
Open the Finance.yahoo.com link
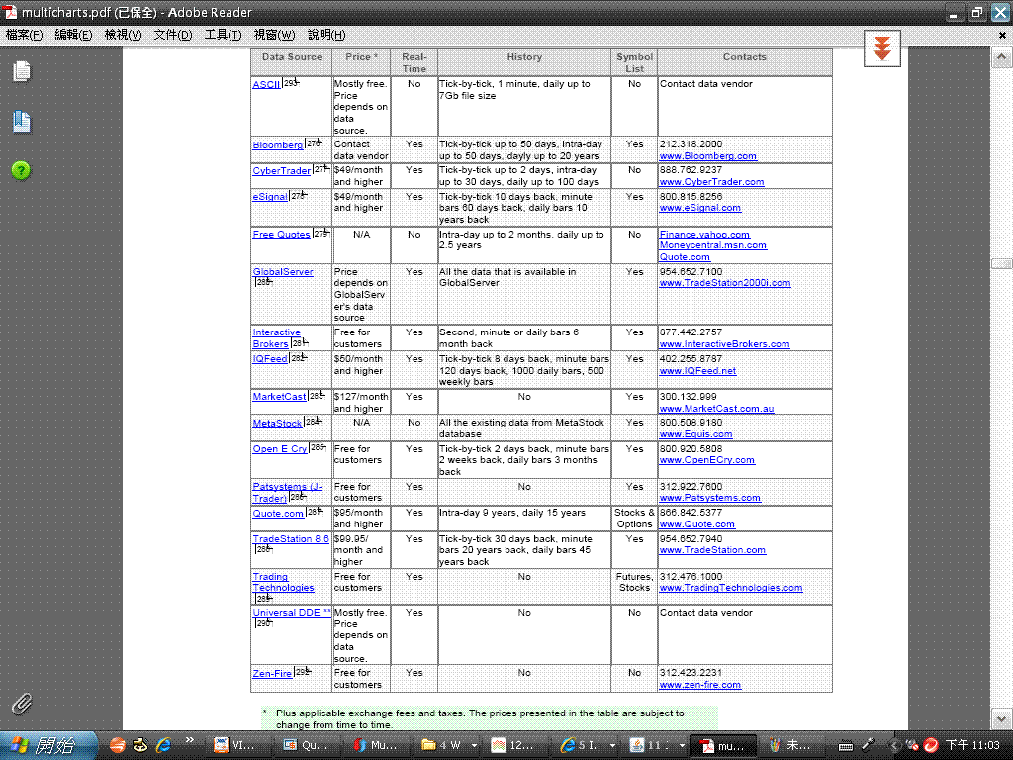(704, 235)
